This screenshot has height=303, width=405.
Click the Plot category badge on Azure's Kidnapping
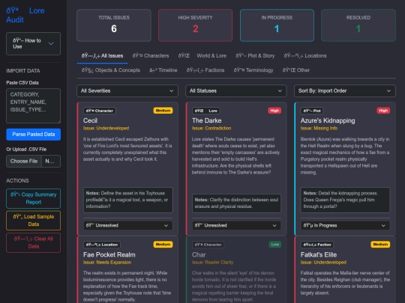pyautogui.click(x=312, y=111)
